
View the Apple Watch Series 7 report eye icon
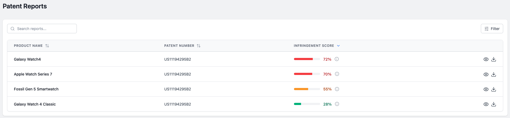tap(486, 74)
